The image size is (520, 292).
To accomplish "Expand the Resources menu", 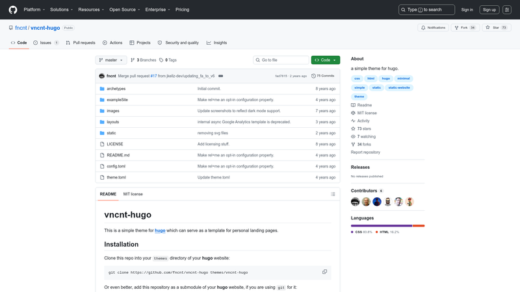I will [x=91, y=10].
